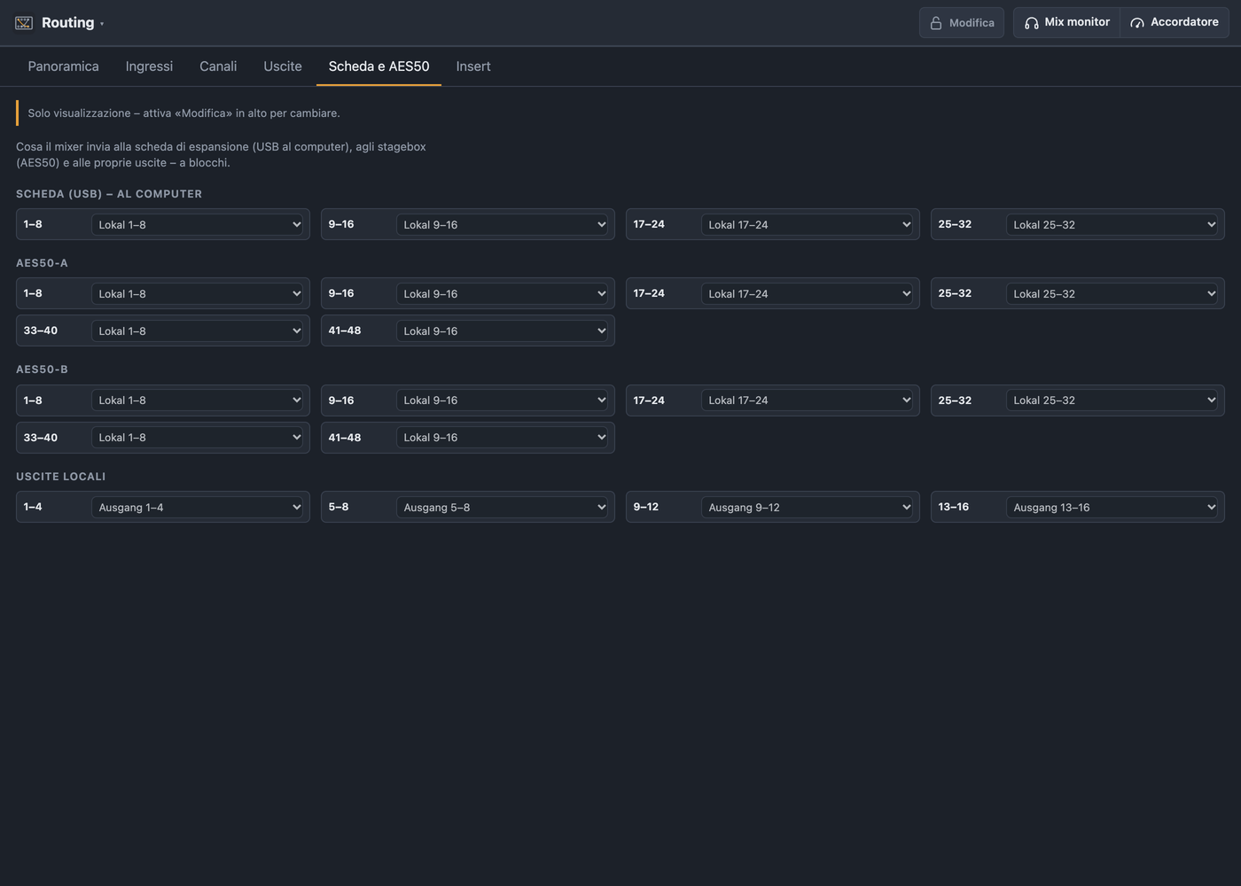Open the Canali tab
Viewport: 1241px width, 886px height.
[218, 66]
